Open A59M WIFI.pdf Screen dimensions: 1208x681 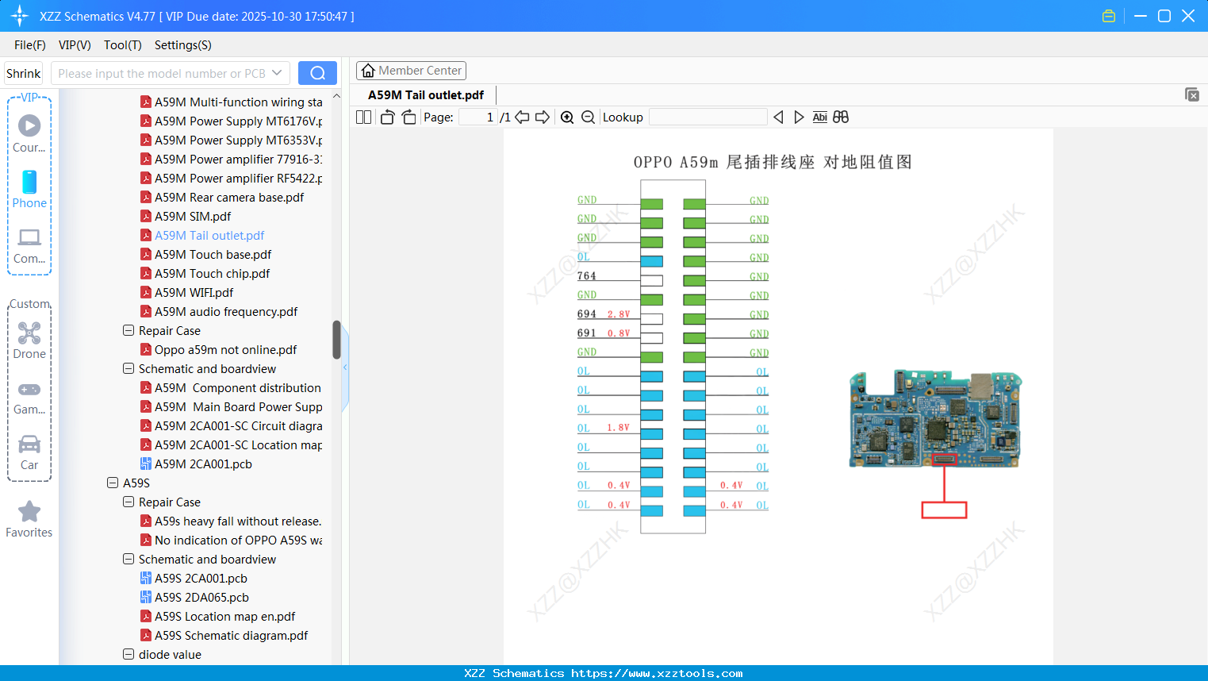click(186, 293)
